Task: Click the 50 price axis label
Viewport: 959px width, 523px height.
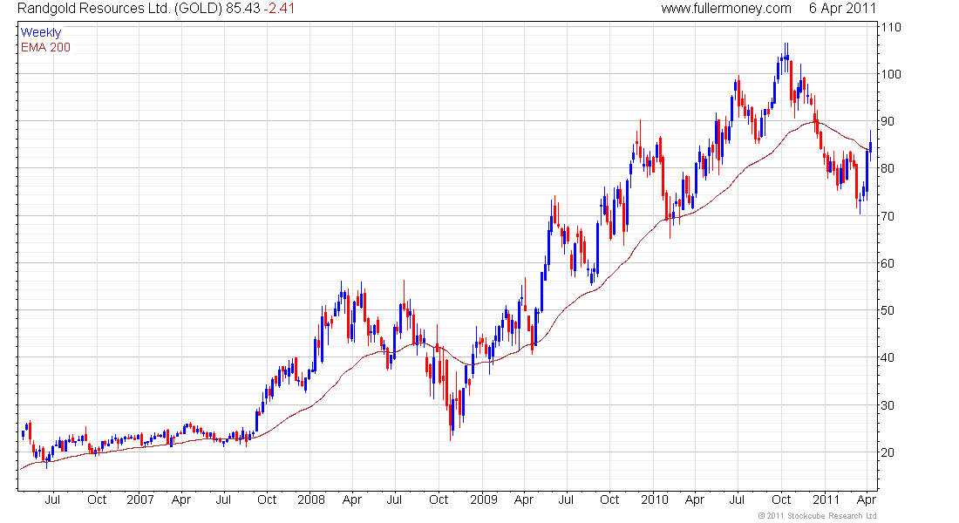Action: coord(887,310)
